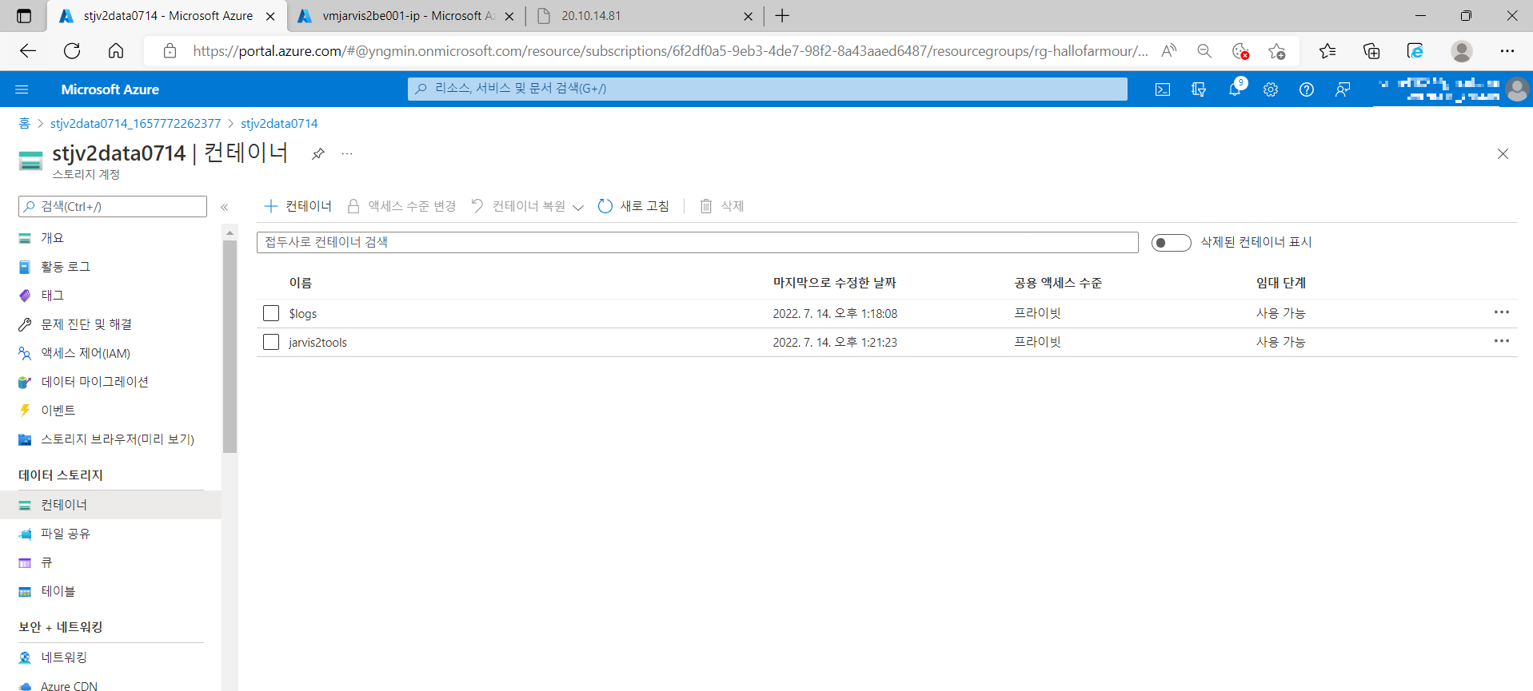Screen dimensions: 1533x691
Task: Open 문제 진단 및 해결 sidebar item
Action: coord(86,324)
